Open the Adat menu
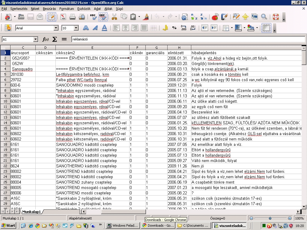The height and width of the screenshot is (230, 307). click(97, 9)
